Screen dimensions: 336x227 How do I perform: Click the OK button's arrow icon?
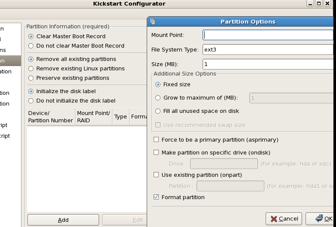318,219
